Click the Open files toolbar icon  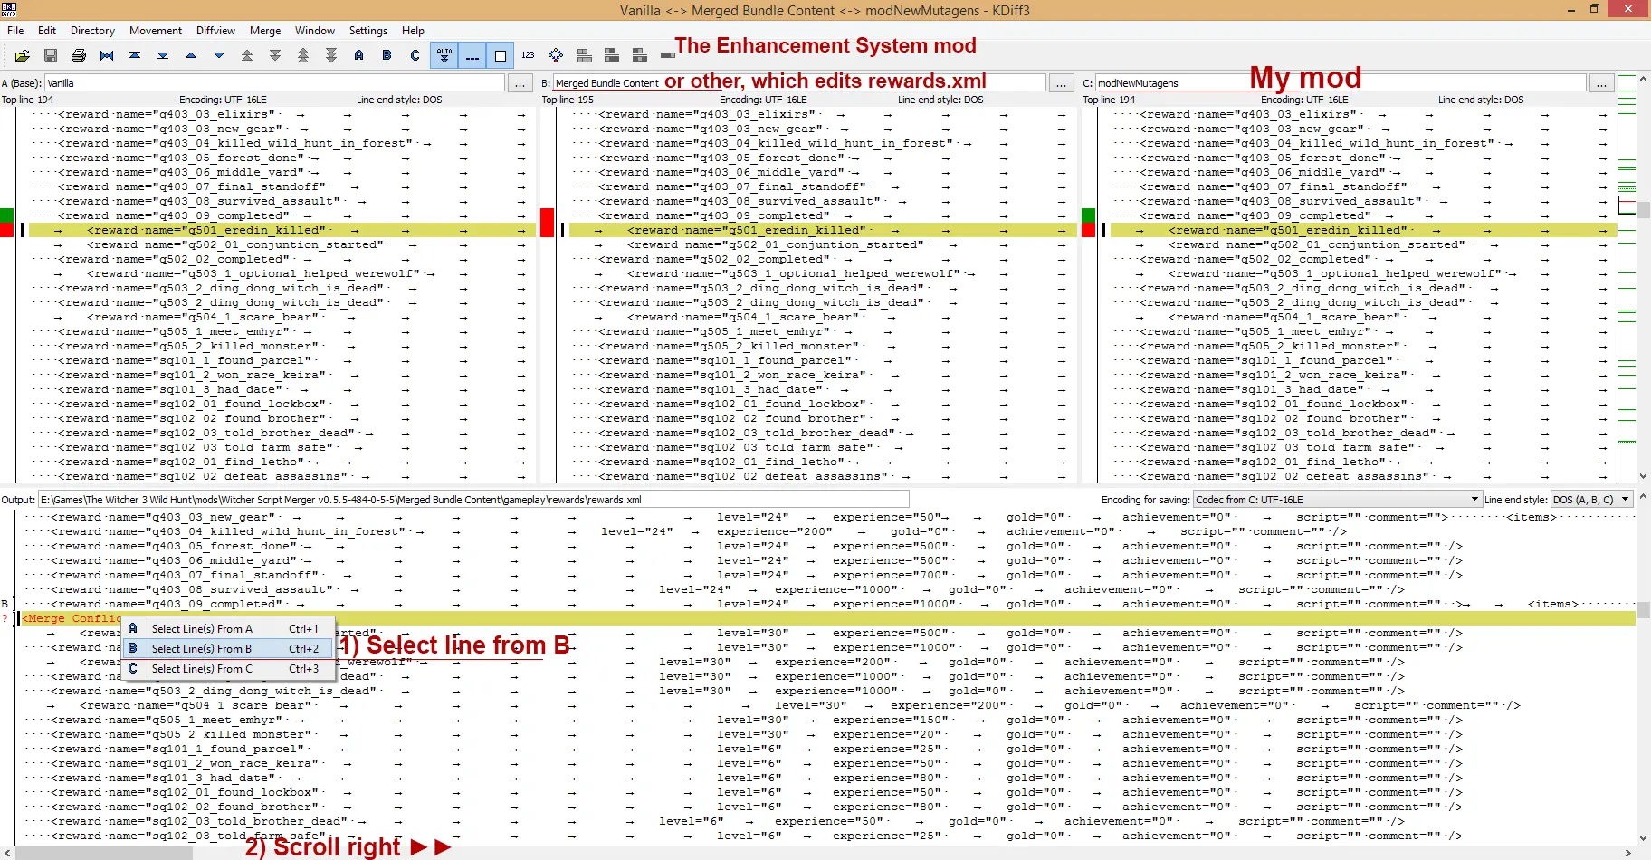coord(23,55)
